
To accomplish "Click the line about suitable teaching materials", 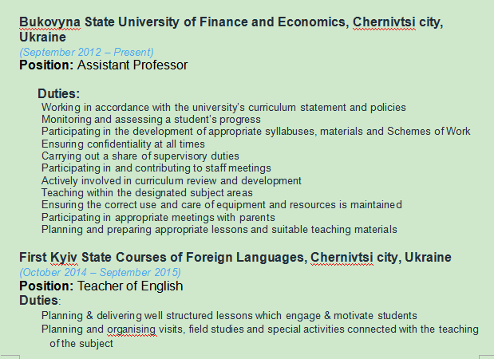I will 219,229.
